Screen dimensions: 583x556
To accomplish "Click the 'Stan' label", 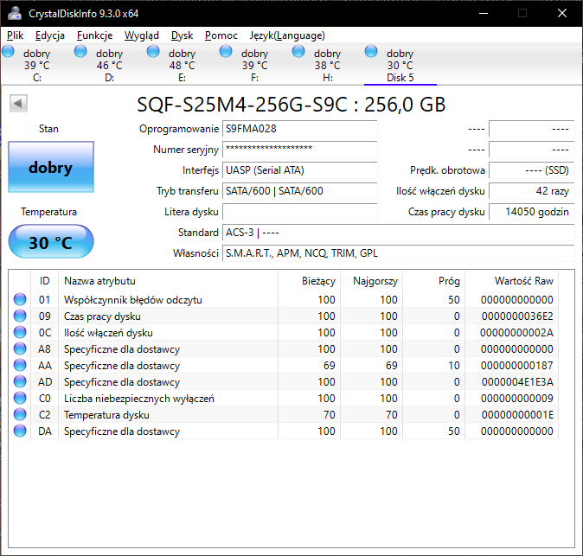I will click(x=48, y=129).
